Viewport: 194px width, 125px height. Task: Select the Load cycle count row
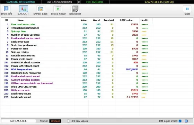point(77,97)
